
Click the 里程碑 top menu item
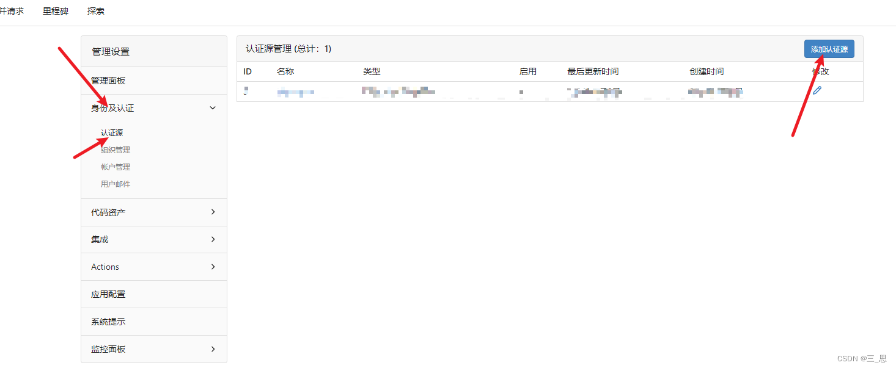pos(55,10)
